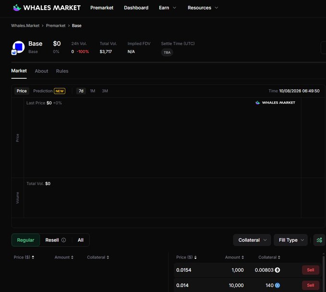Sort sell orders by Amount

coord(234,257)
